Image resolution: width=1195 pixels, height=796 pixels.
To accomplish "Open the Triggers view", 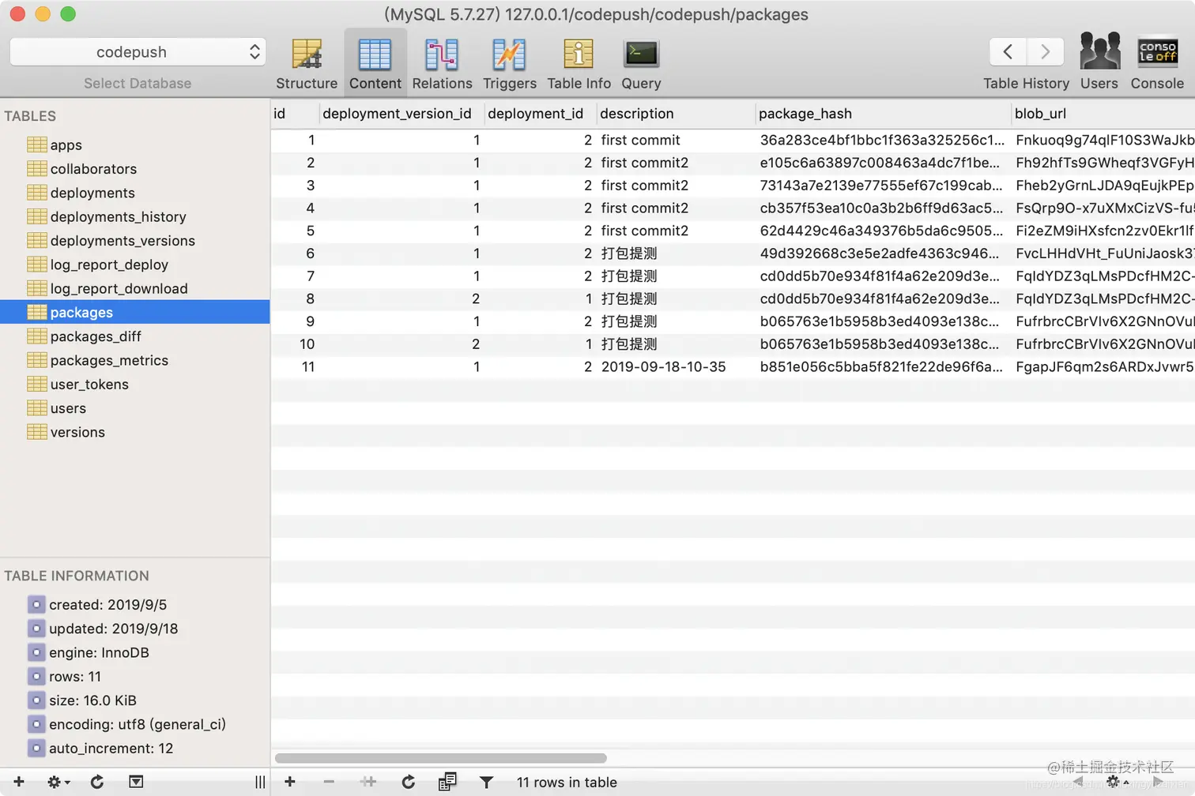I will click(x=509, y=63).
